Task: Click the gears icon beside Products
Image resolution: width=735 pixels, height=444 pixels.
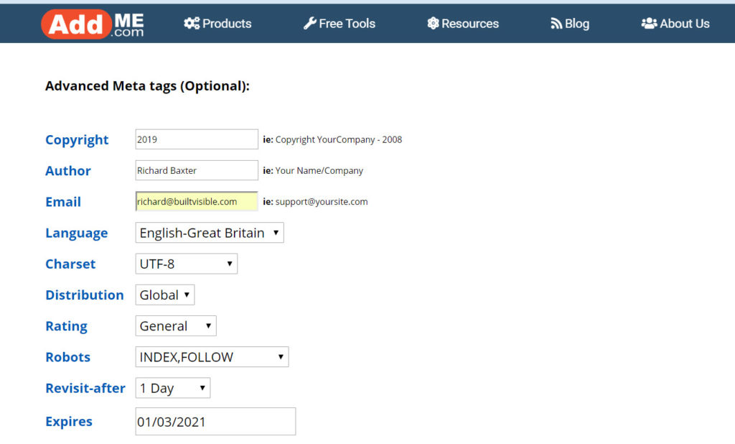Action: click(x=190, y=23)
